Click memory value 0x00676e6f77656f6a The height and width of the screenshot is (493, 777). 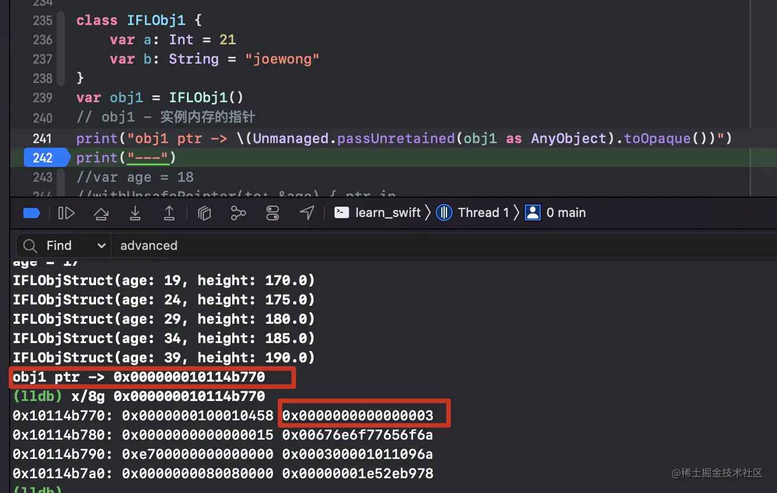(x=358, y=435)
